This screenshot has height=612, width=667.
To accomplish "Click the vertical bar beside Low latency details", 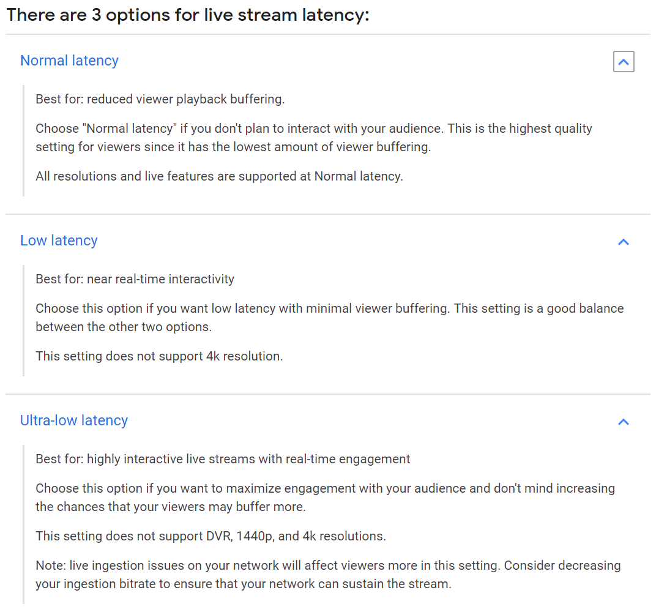I will click(23, 321).
